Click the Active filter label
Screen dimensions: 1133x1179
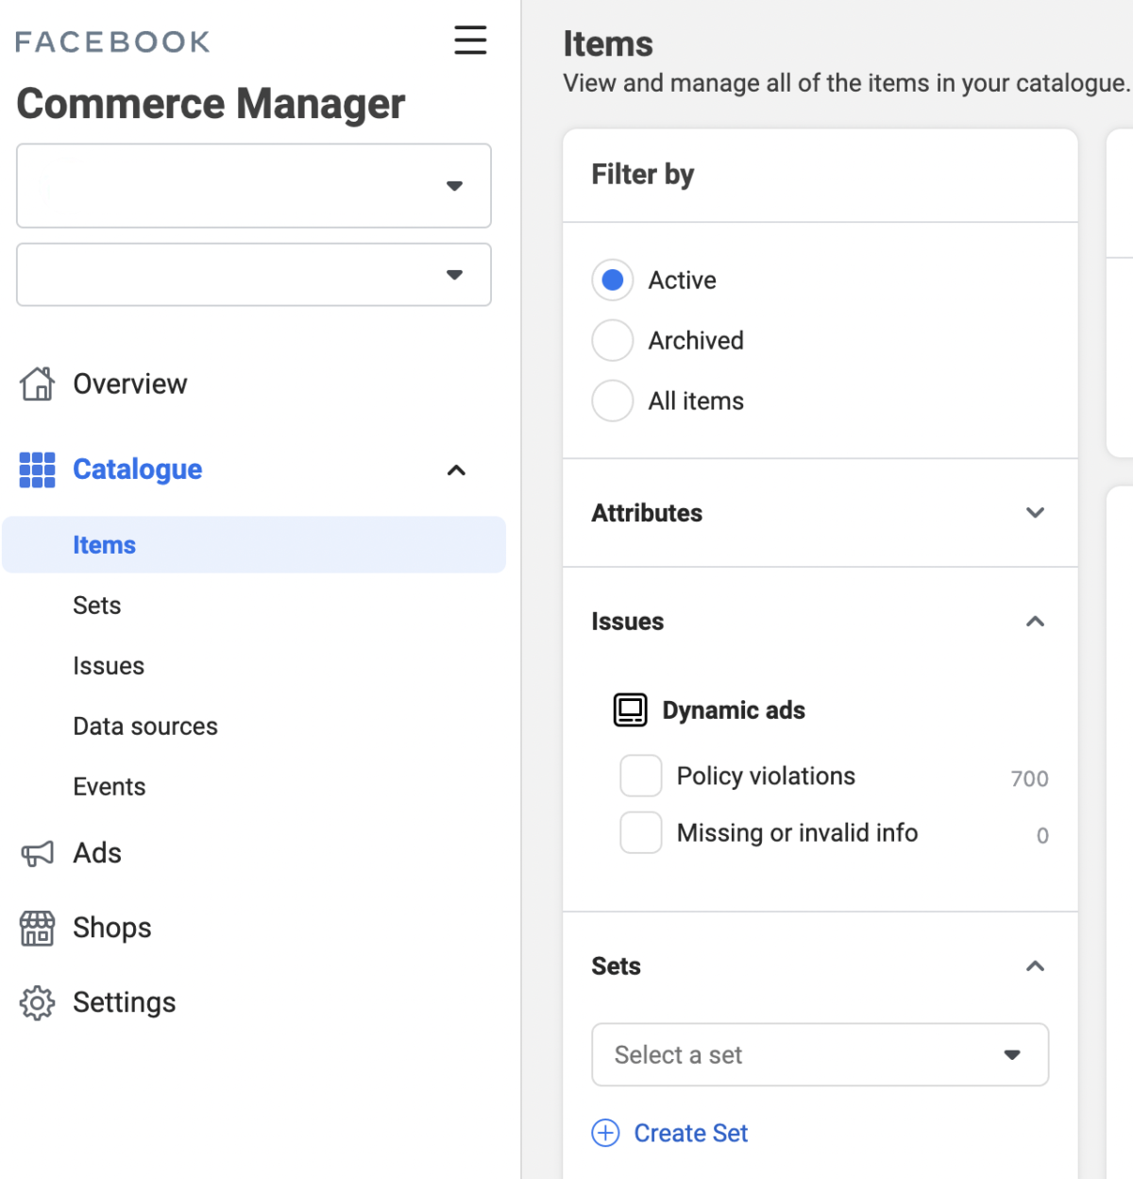(x=683, y=281)
